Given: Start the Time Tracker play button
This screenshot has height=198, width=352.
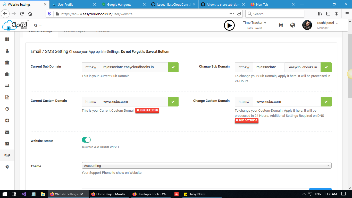Looking at the screenshot, I should coord(229,25).
